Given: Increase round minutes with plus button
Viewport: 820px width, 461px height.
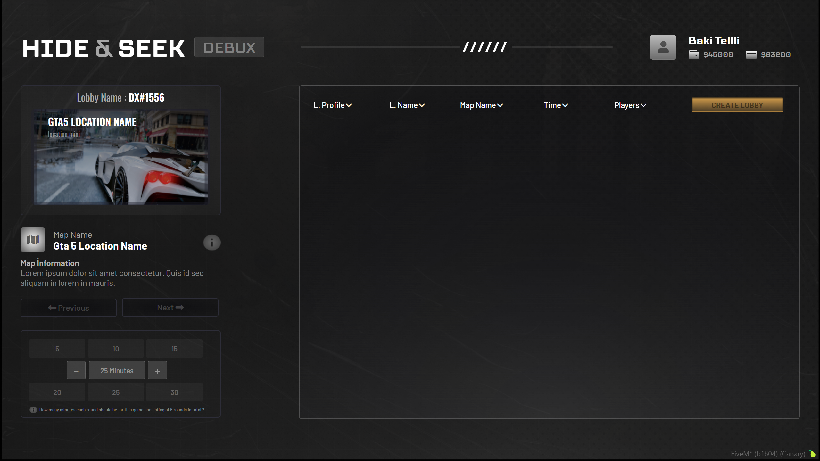Looking at the screenshot, I should point(157,371).
